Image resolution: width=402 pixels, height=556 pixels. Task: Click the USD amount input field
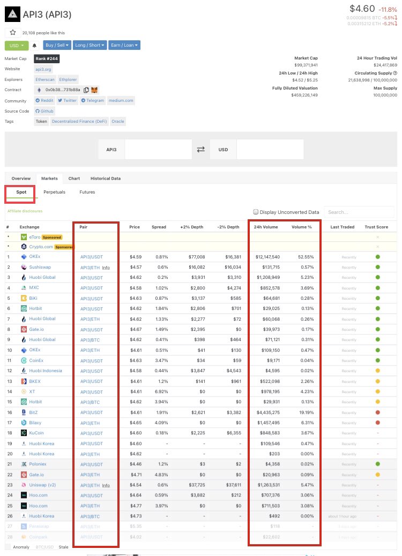tap(270, 149)
